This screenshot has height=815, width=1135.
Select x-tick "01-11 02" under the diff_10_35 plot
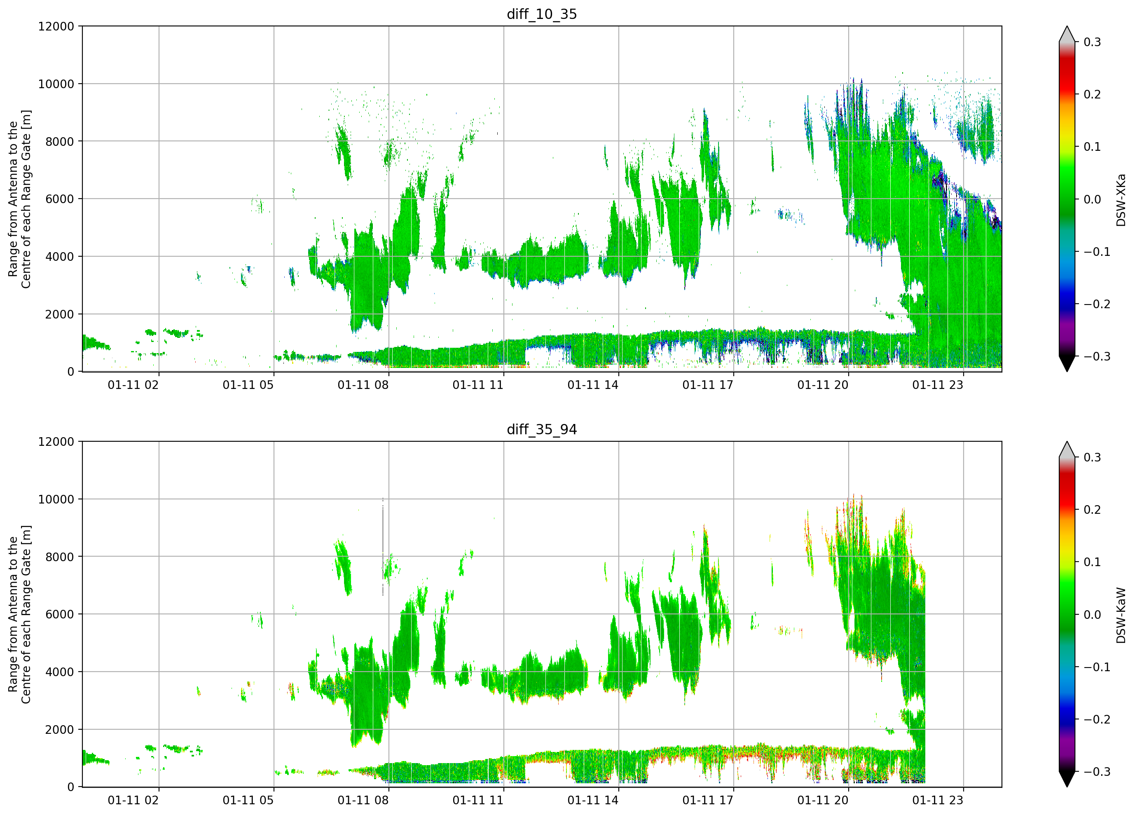(133, 385)
